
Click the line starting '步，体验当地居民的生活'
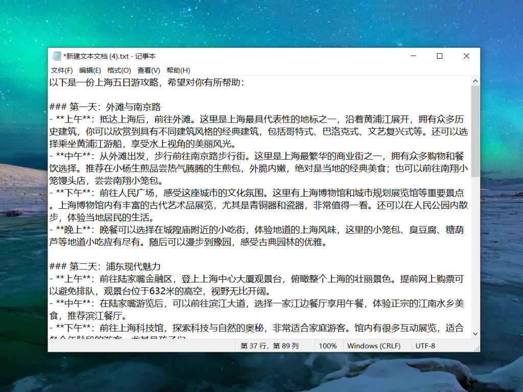[102, 217]
